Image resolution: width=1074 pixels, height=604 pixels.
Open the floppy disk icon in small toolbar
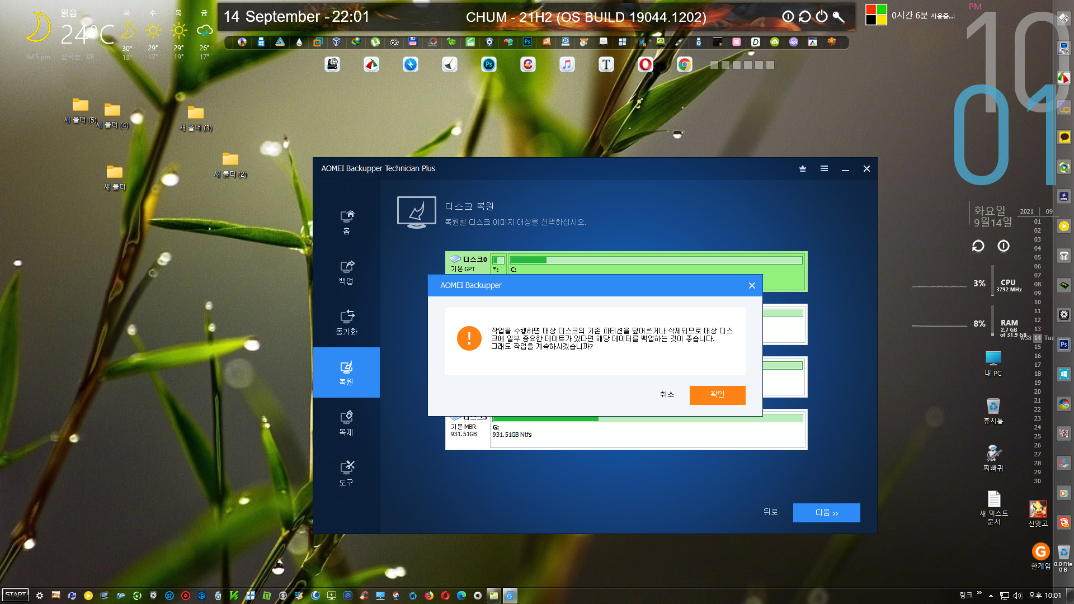click(x=413, y=42)
